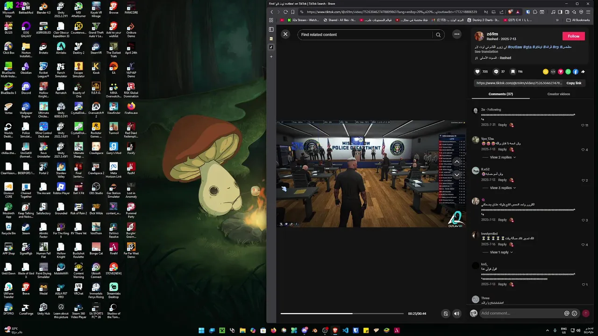Show hidden tray icons chevron
This screenshot has height=336, width=598.
tap(548, 330)
